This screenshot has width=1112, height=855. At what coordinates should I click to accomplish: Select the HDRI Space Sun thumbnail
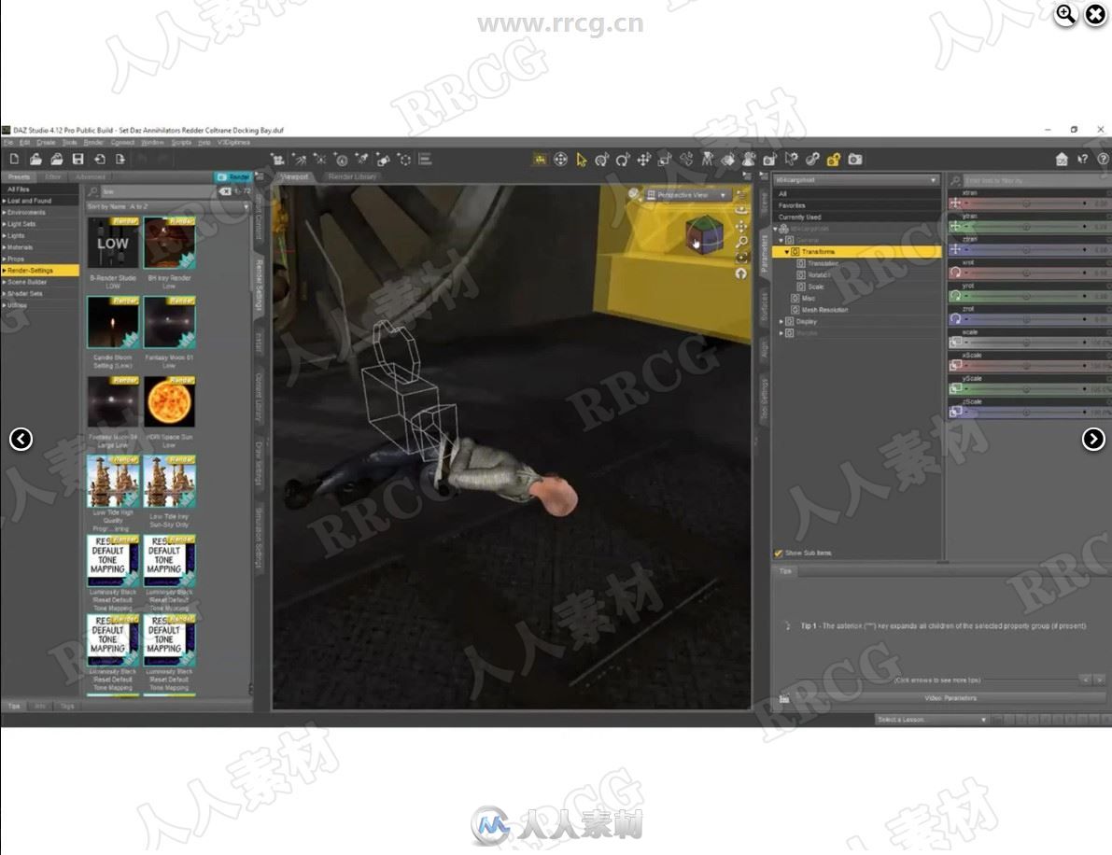[169, 401]
